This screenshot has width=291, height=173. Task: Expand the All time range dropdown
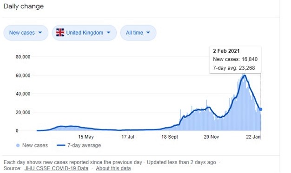(x=138, y=33)
